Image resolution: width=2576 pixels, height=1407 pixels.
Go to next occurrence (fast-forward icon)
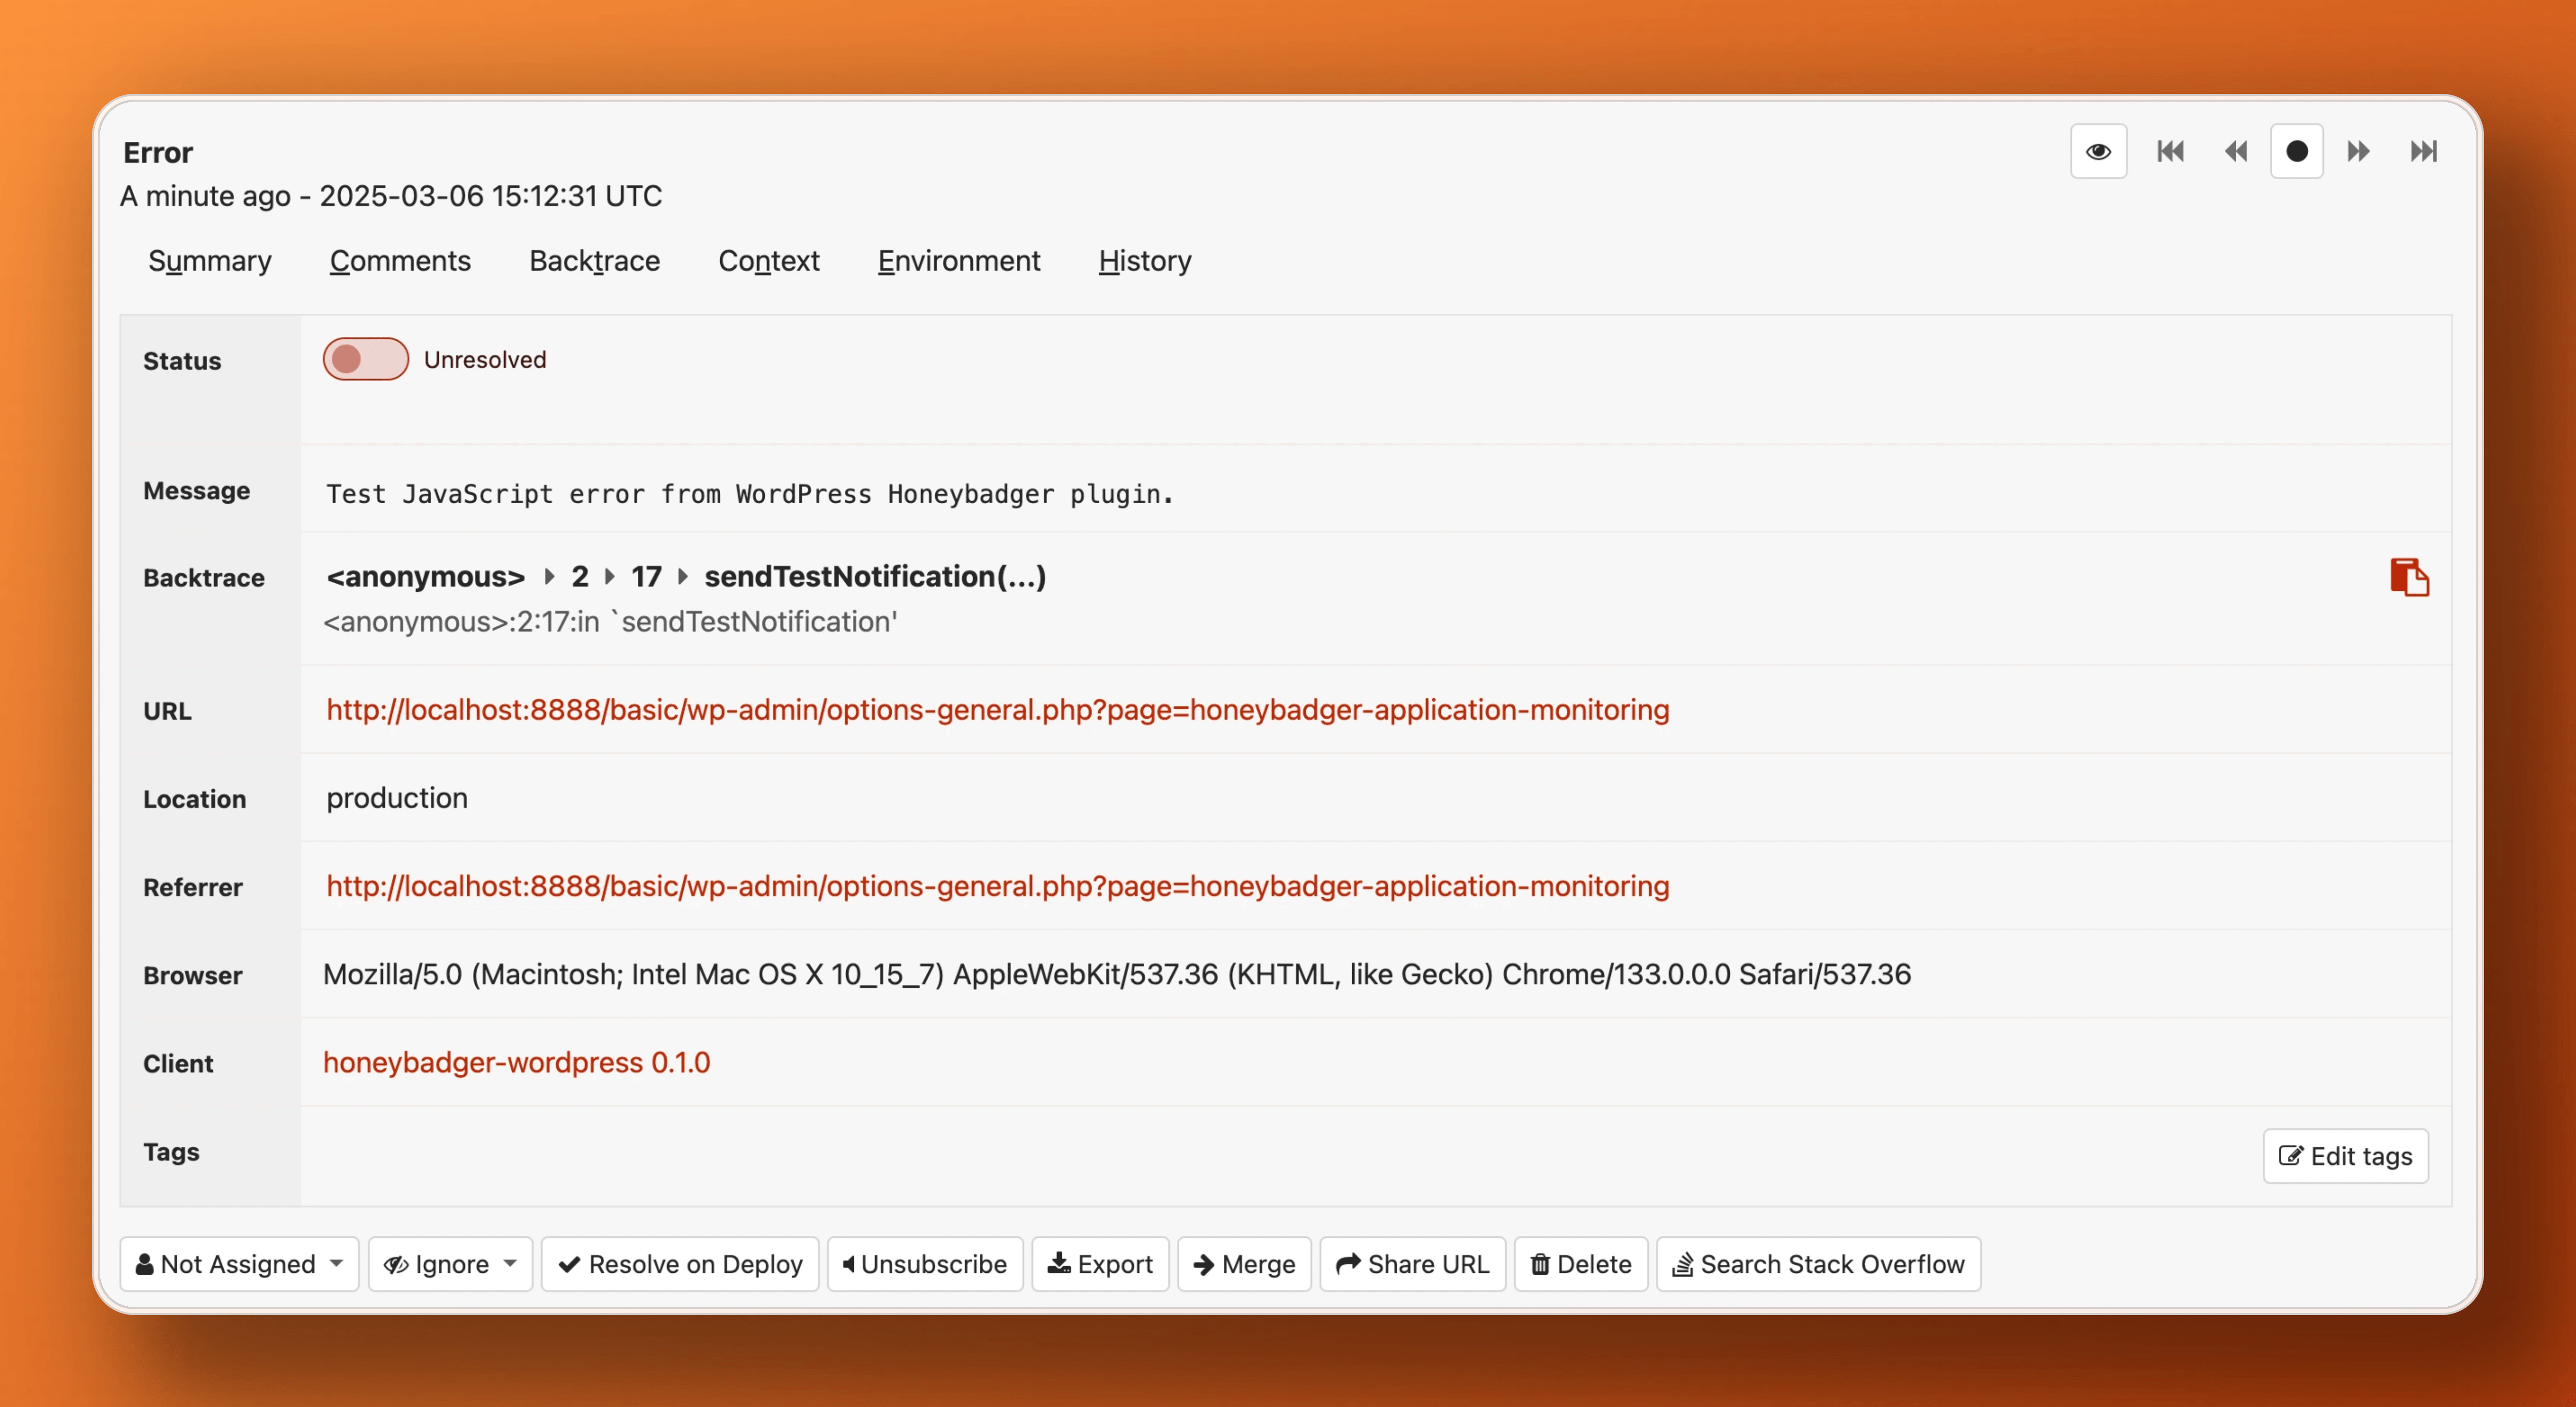point(2359,151)
